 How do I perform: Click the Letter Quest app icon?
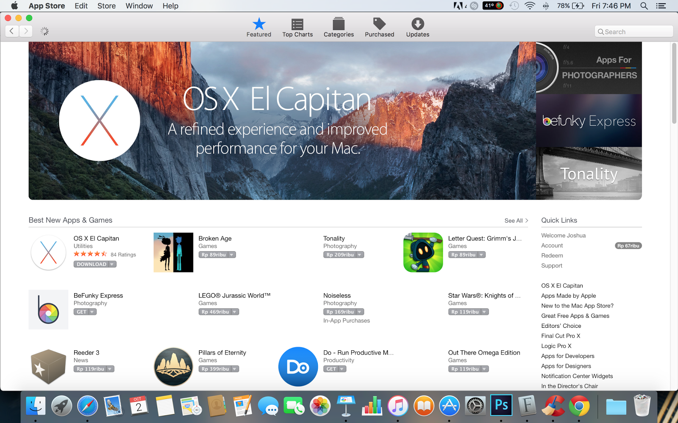point(423,253)
